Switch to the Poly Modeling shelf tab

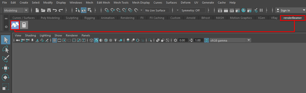pos(50,18)
